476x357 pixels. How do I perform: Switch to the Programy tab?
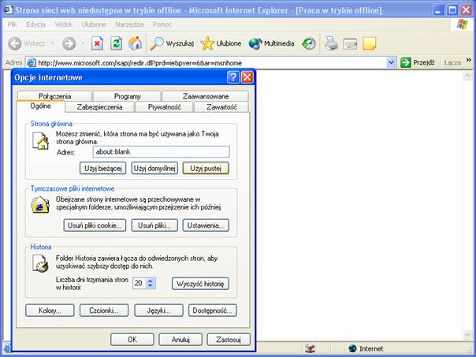click(127, 96)
